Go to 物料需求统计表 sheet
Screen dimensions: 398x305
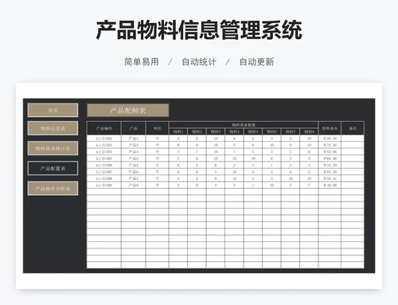[53, 148]
